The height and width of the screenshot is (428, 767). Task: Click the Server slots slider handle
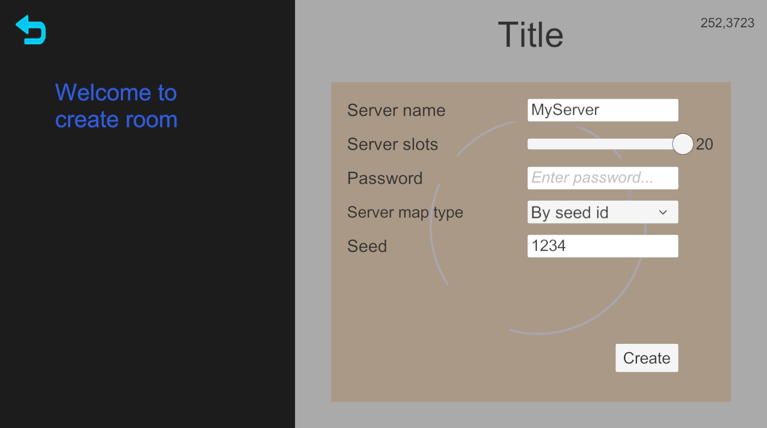coord(682,144)
